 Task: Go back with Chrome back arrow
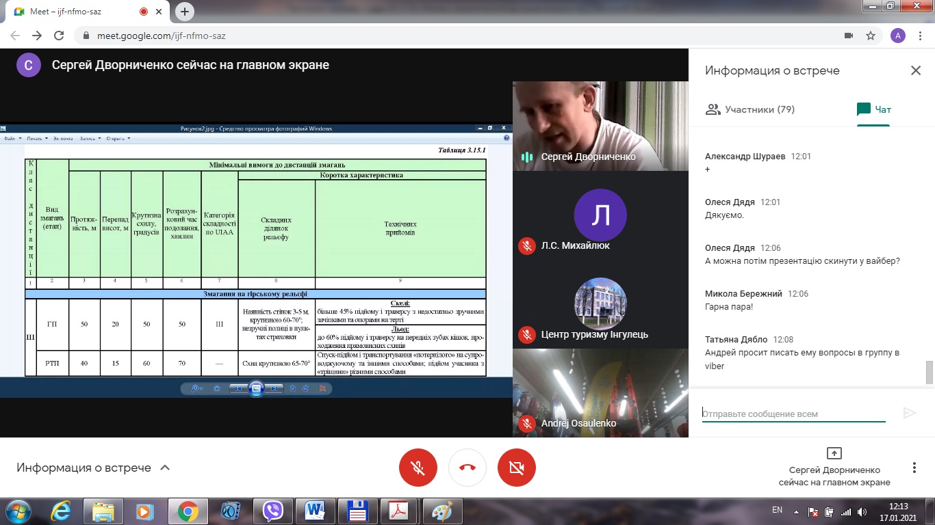coord(15,36)
